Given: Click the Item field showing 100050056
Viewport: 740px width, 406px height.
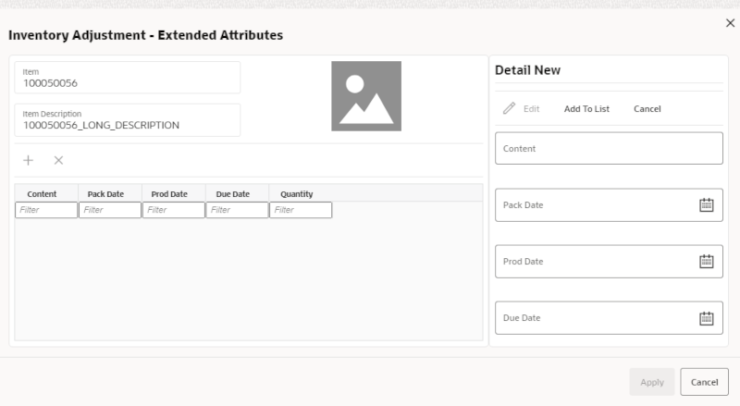Looking at the screenshot, I should click(x=128, y=78).
